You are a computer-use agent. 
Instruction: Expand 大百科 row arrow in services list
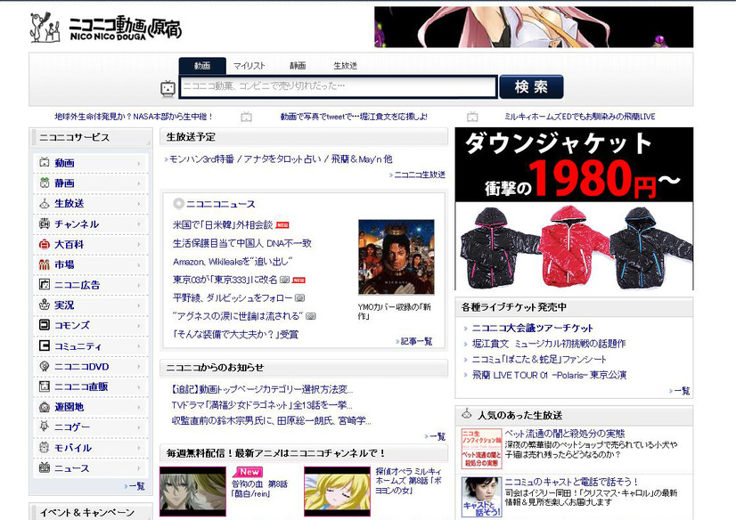[x=139, y=245]
